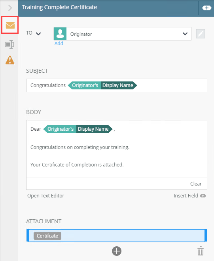Viewport: 214px width, 261px height.
Task: Clear the body text
Action: pos(196,184)
